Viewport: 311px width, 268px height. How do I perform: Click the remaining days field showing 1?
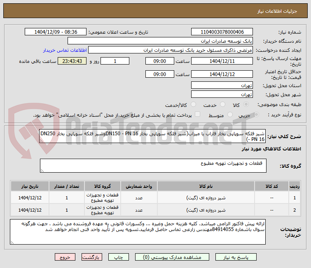(115, 61)
